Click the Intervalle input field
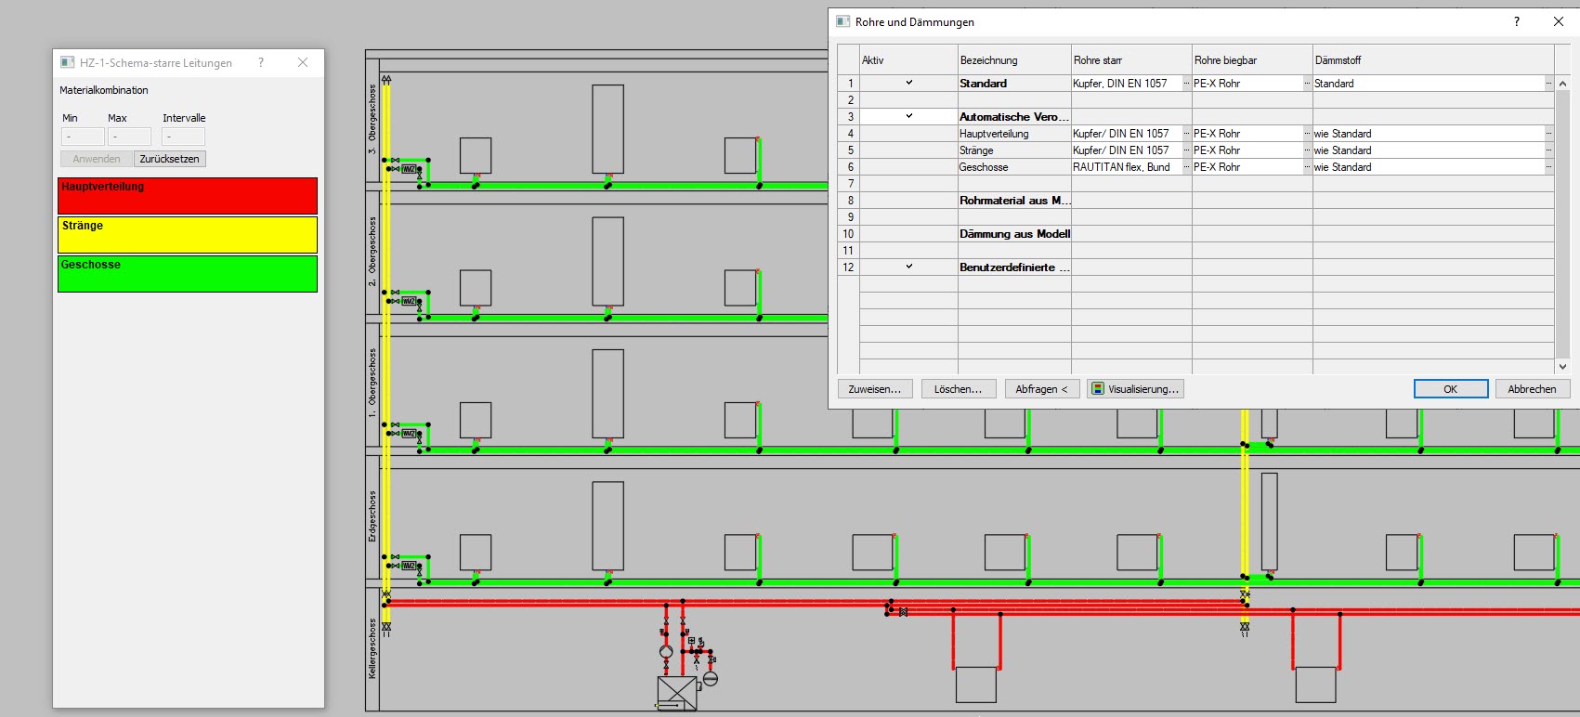 (x=183, y=137)
